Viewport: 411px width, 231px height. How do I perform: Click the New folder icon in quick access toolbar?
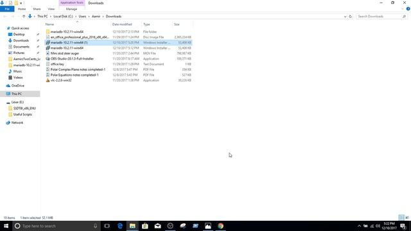coord(16,3)
